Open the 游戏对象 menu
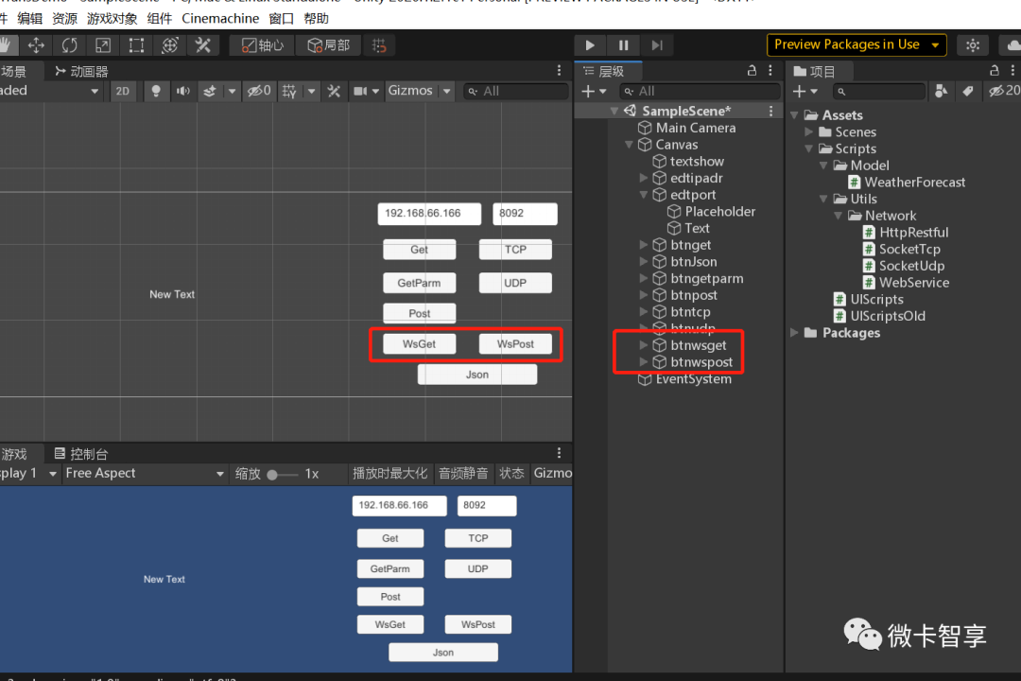This screenshot has height=681, width=1021. [x=112, y=18]
